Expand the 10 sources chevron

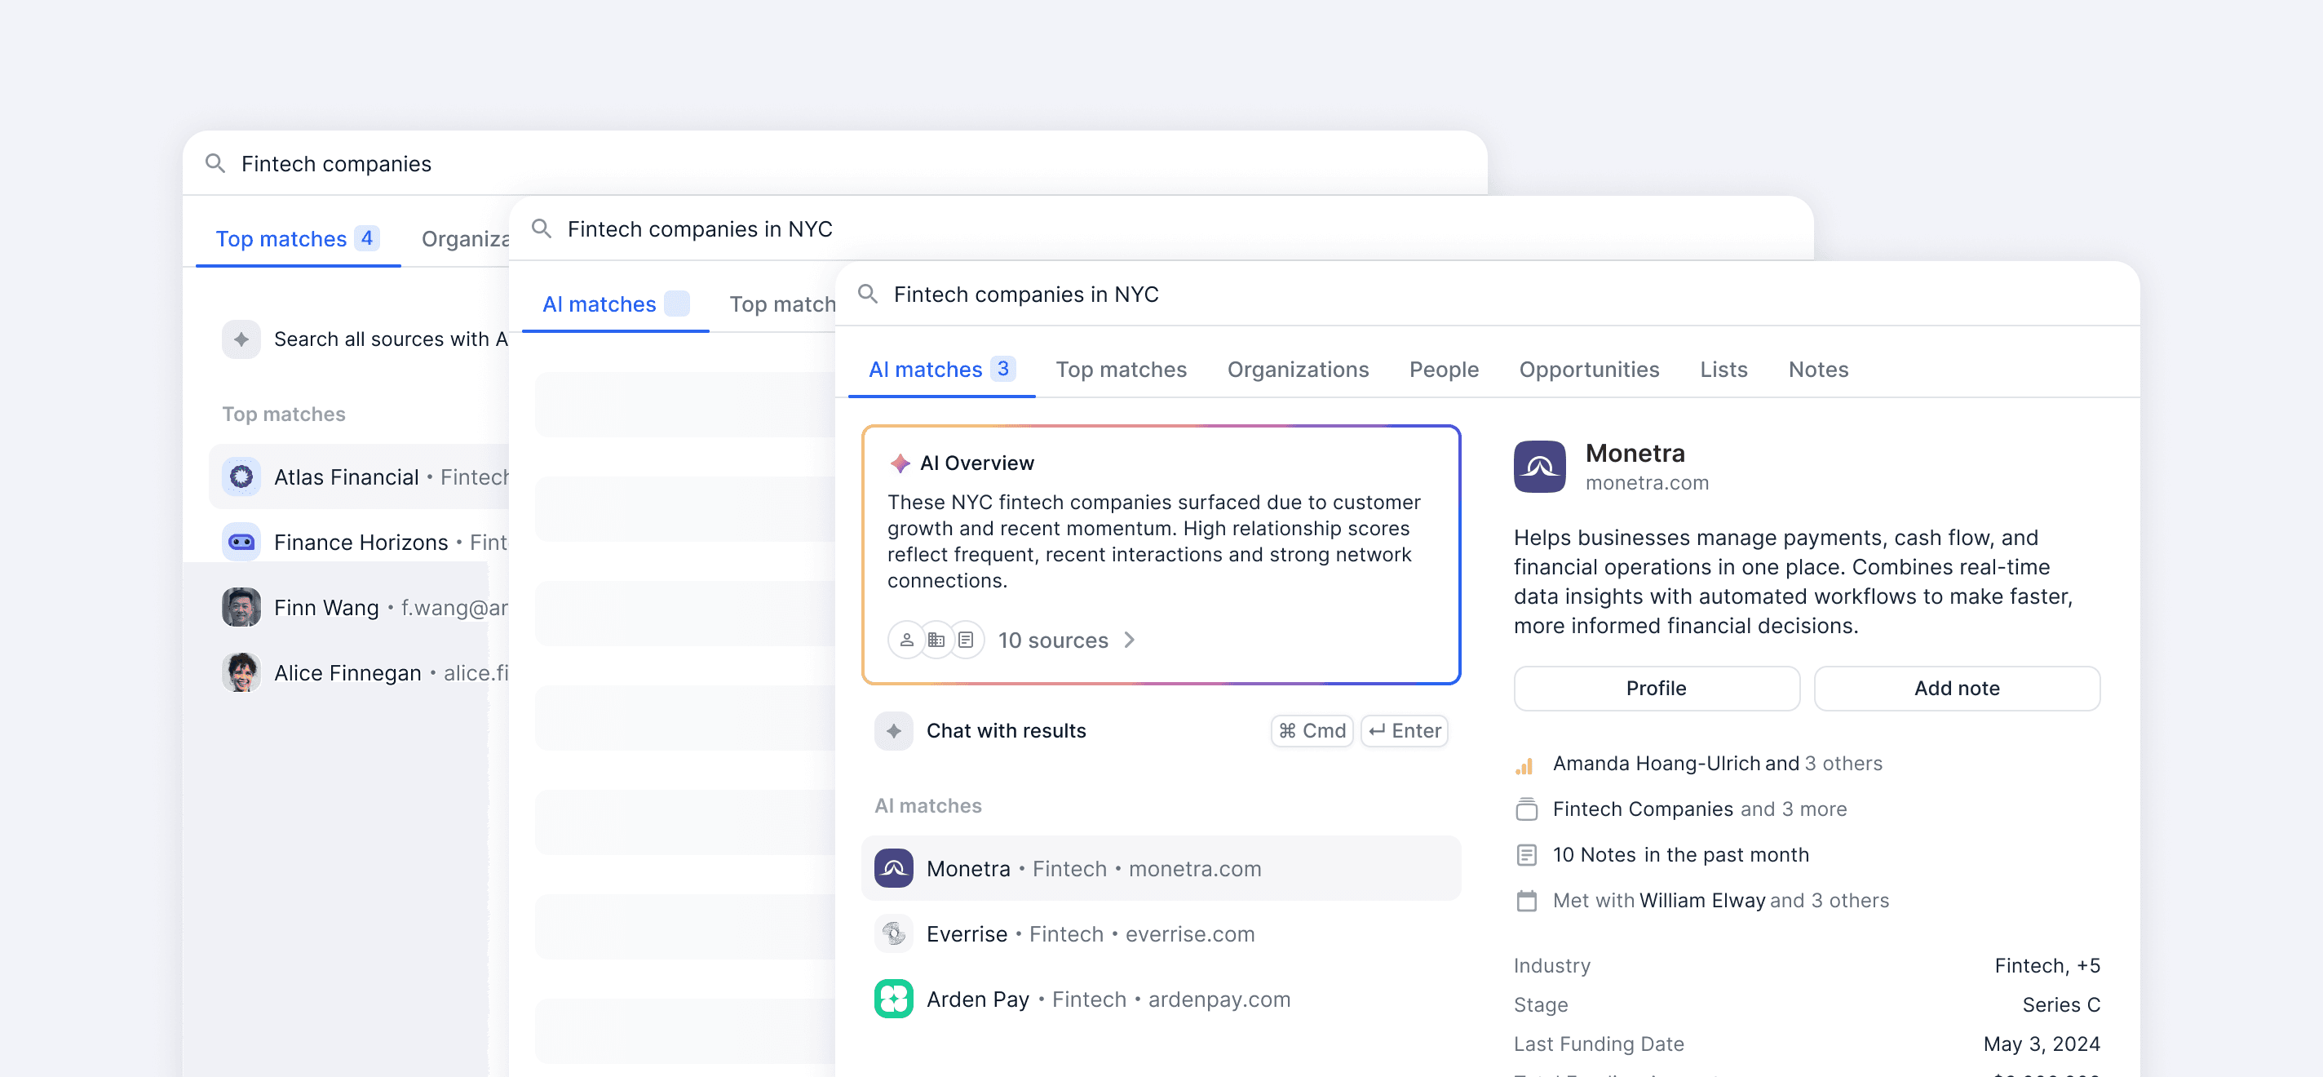coord(1129,640)
